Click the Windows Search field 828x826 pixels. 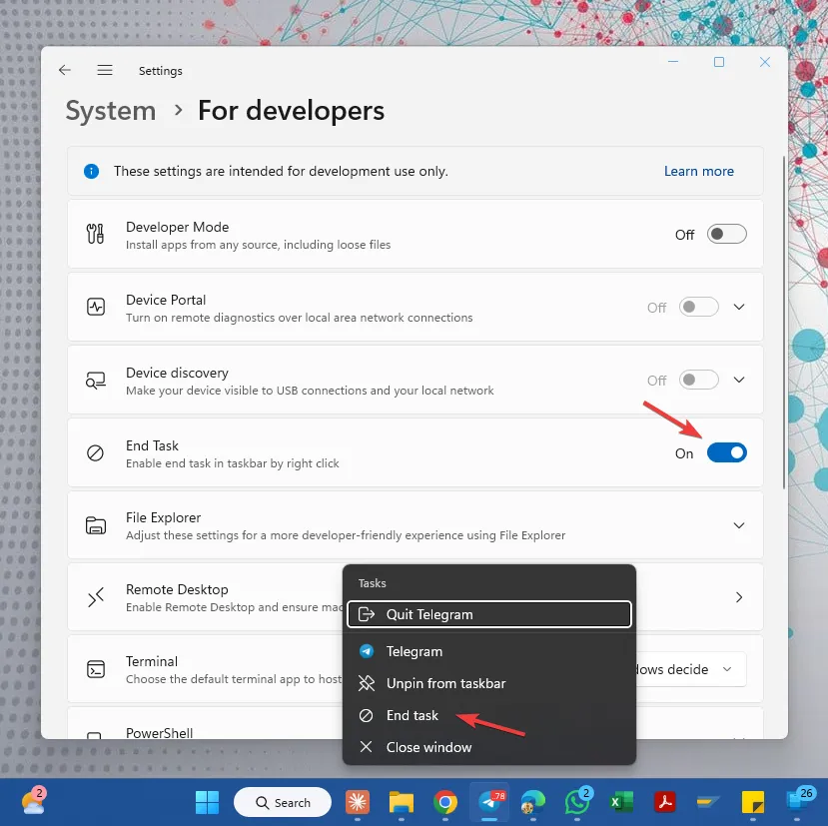click(x=283, y=802)
